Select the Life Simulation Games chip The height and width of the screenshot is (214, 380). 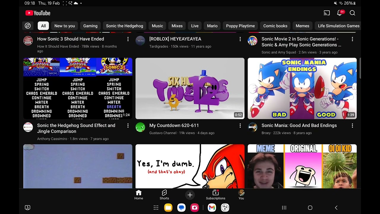pyautogui.click(x=338, y=26)
